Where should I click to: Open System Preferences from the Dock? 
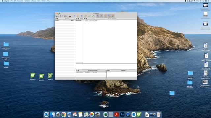click(97, 114)
